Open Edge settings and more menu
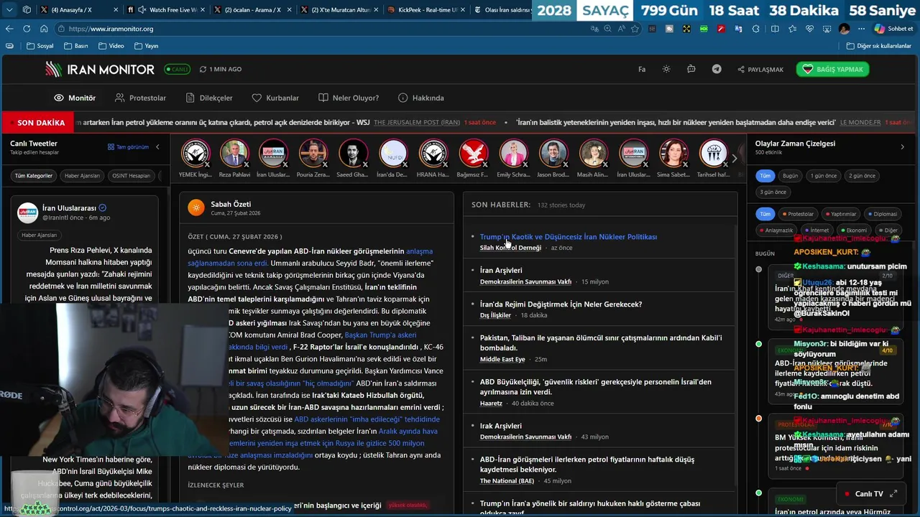 click(x=861, y=29)
